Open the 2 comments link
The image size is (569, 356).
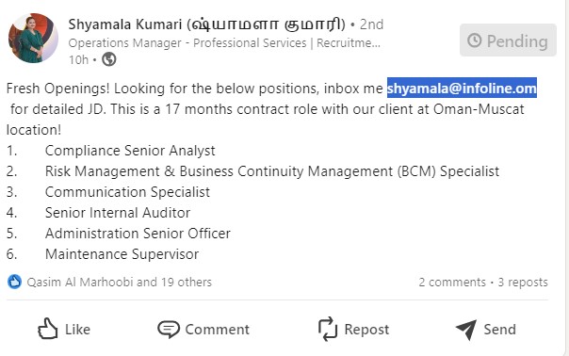coord(452,282)
